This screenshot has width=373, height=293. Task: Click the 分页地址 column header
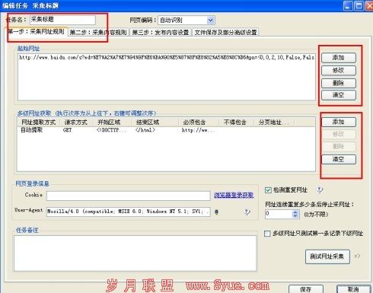coord(273,123)
